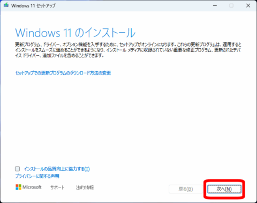Click the Windows 11 setup title icon
Image resolution: width=257 pixels, height=203 pixels.
[6, 5]
